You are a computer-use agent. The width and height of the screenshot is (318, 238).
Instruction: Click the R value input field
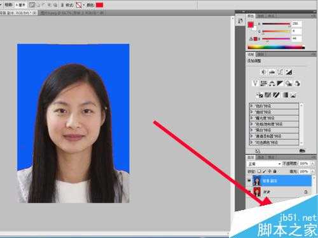click(296, 23)
